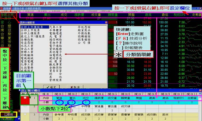Toggle the checkbox for group 3 row
The width and height of the screenshot is (202, 121).
coord(25,115)
